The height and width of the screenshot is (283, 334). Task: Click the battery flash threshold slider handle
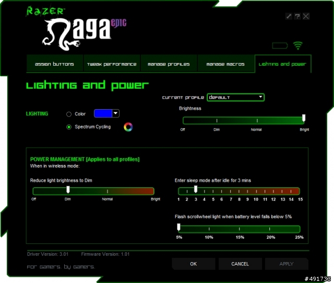pyautogui.click(x=178, y=227)
